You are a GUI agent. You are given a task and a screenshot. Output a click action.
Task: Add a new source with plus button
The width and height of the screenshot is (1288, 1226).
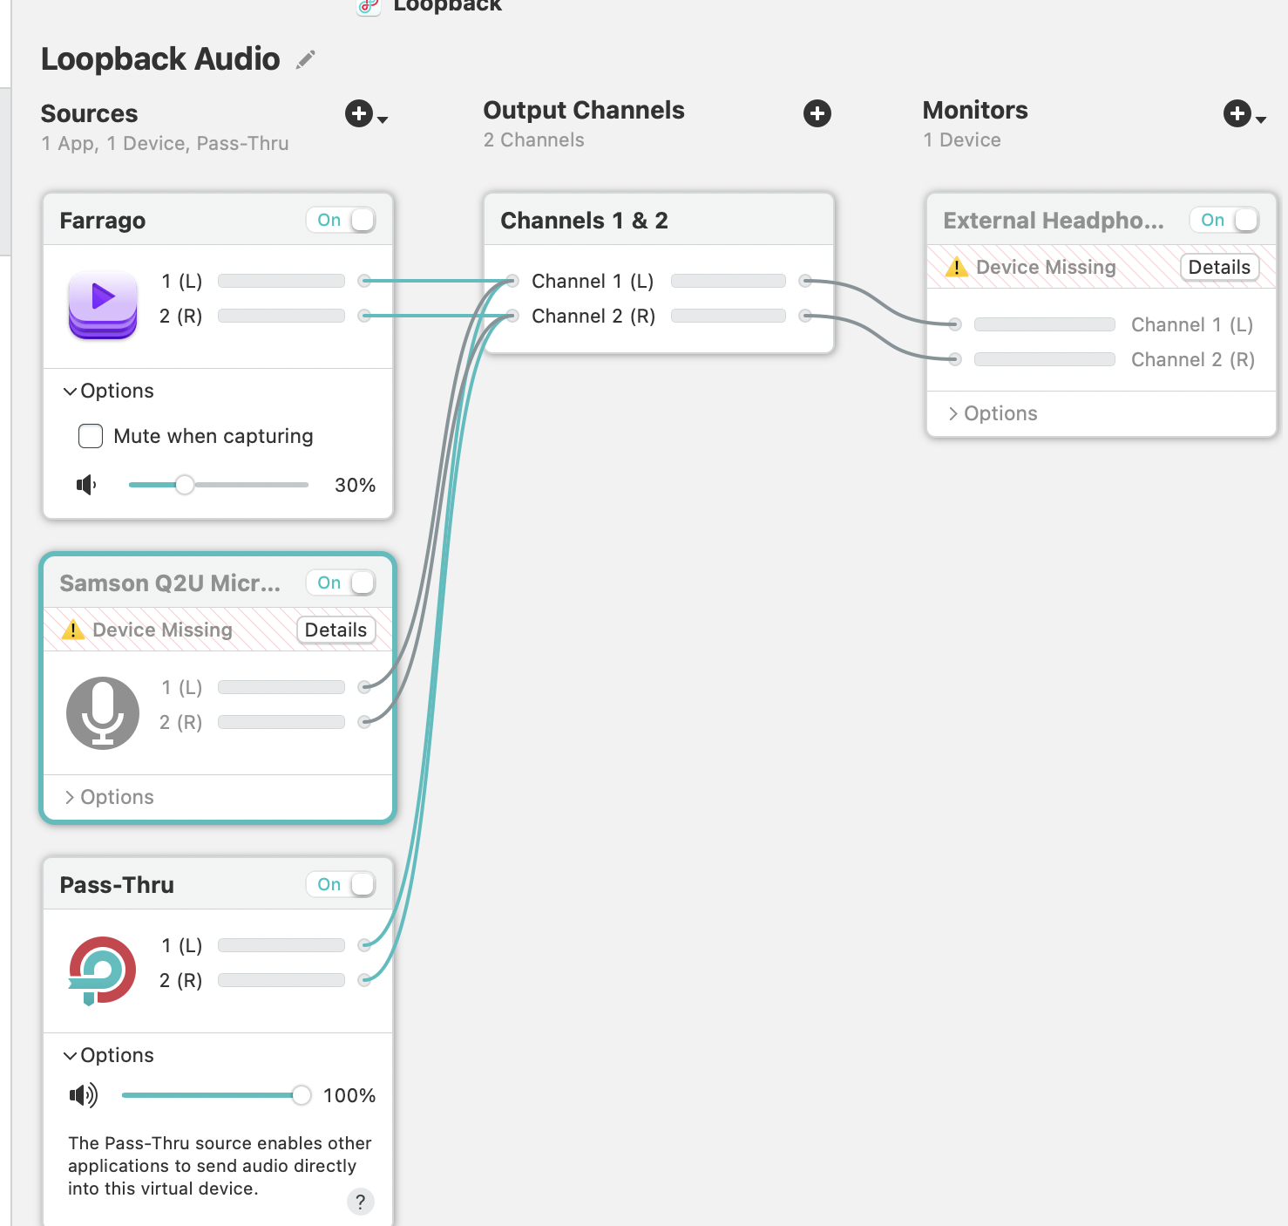(358, 113)
